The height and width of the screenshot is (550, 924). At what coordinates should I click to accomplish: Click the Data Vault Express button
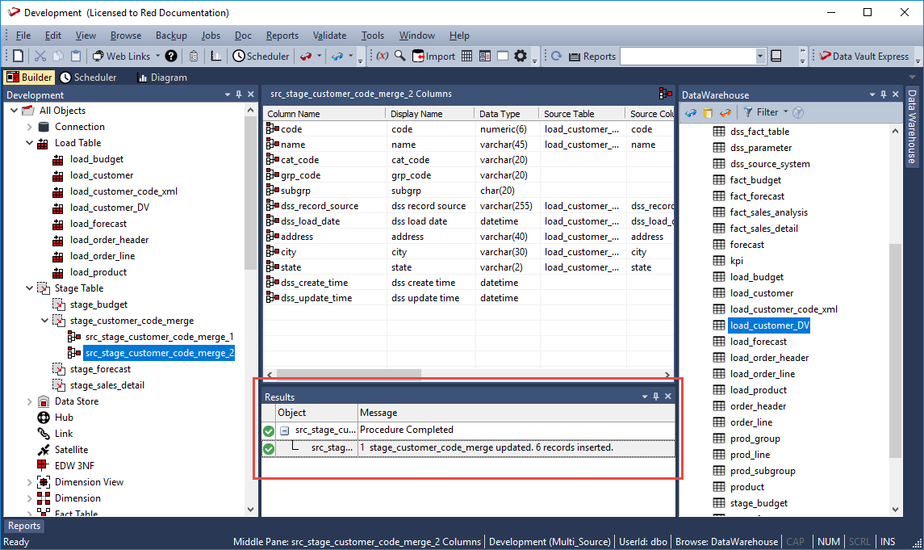point(863,57)
